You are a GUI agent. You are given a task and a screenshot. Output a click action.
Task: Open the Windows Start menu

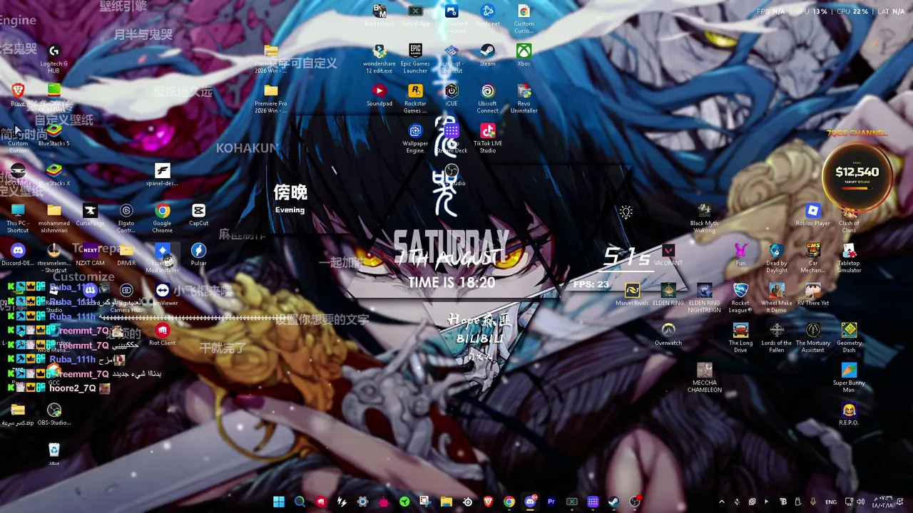pos(279,502)
